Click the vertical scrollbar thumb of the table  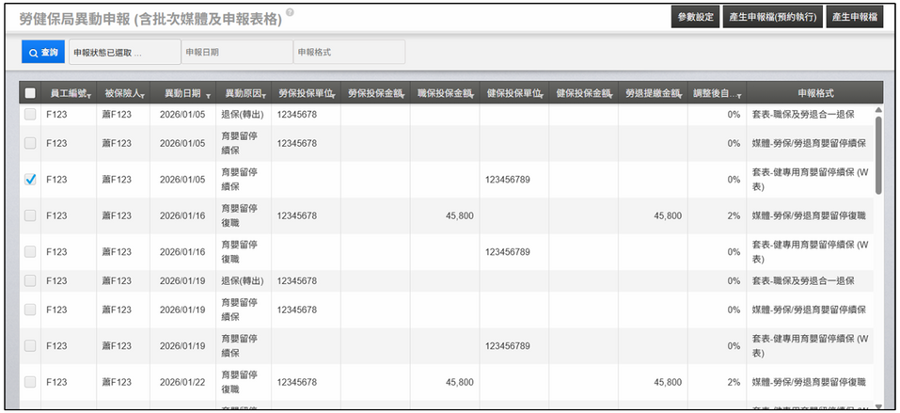point(878,155)
